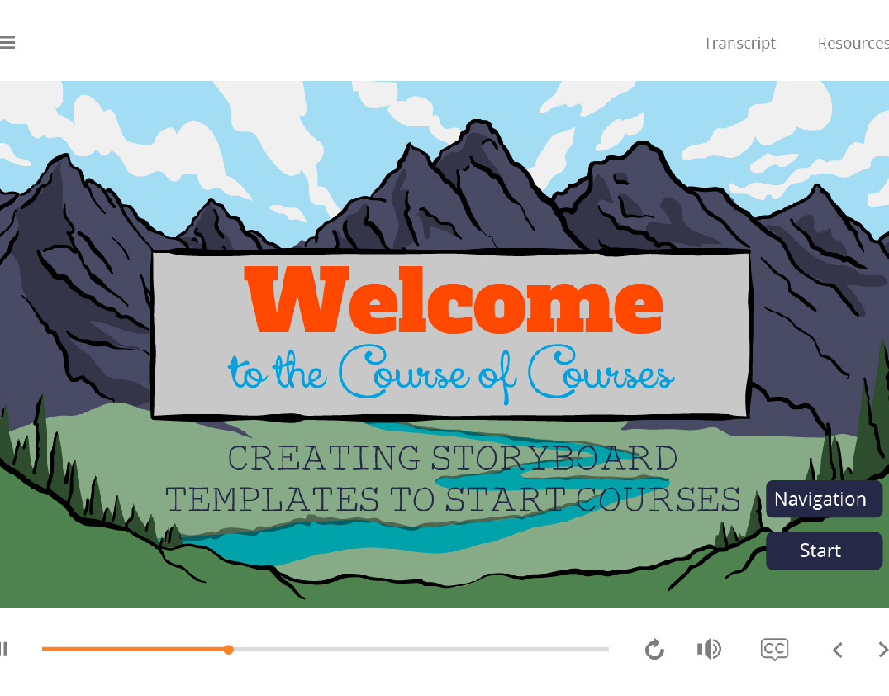Open the Transcript tab

740,43
